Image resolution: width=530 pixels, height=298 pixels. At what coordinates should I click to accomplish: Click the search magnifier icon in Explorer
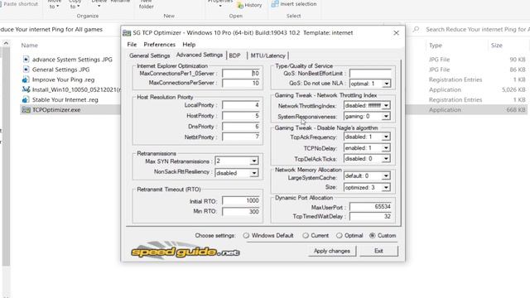pyautogui.click(x=416, y=30)
